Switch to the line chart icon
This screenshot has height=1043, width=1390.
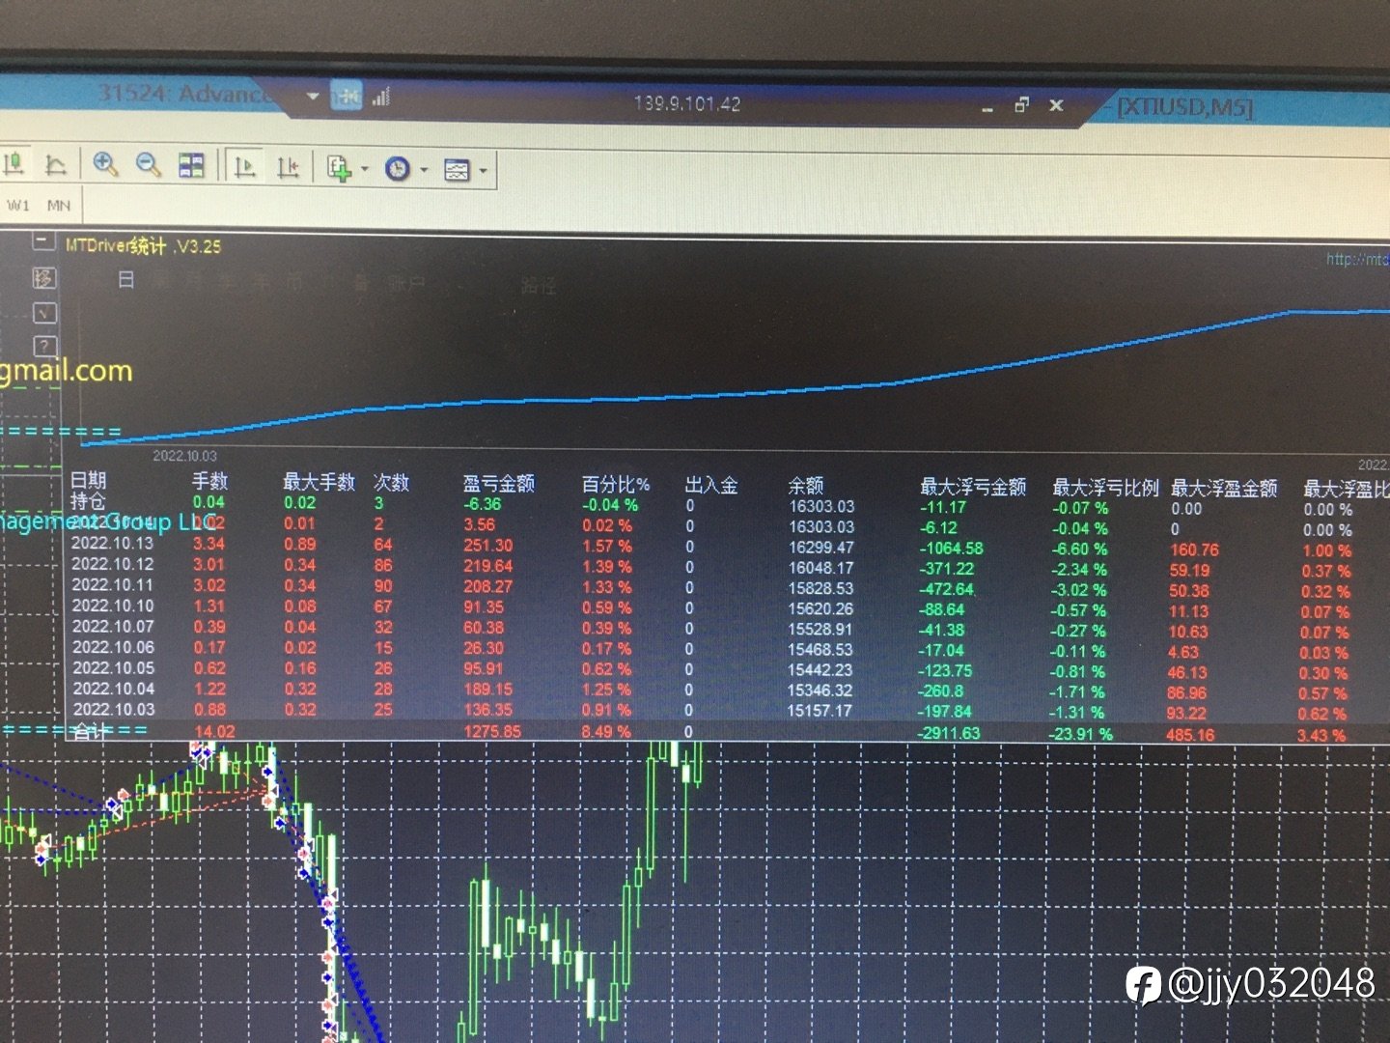click(55, 164)
